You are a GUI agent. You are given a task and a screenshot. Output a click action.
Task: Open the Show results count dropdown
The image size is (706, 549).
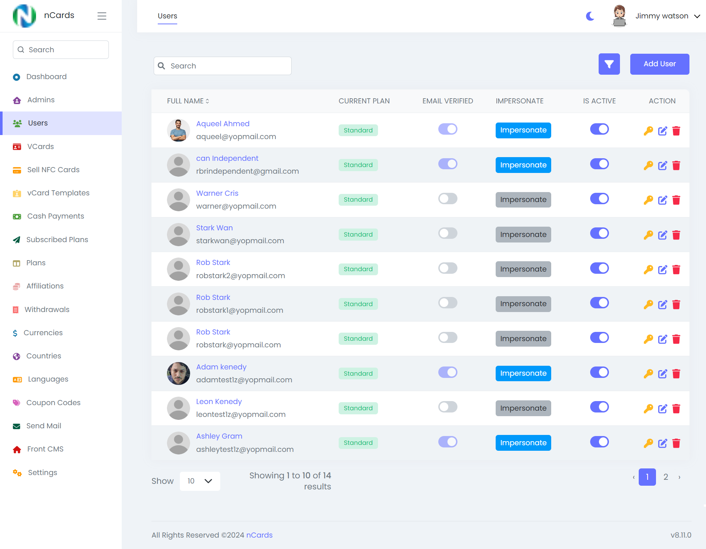pyautogui.click(x=200, y=481)
